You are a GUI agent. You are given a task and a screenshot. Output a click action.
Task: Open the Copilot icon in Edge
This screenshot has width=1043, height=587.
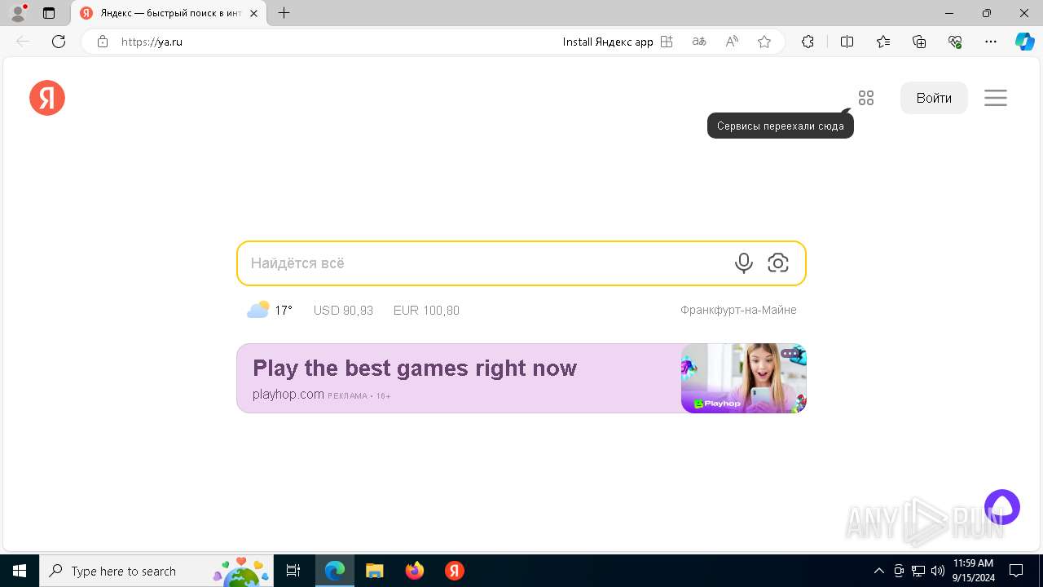point(1025,42)
